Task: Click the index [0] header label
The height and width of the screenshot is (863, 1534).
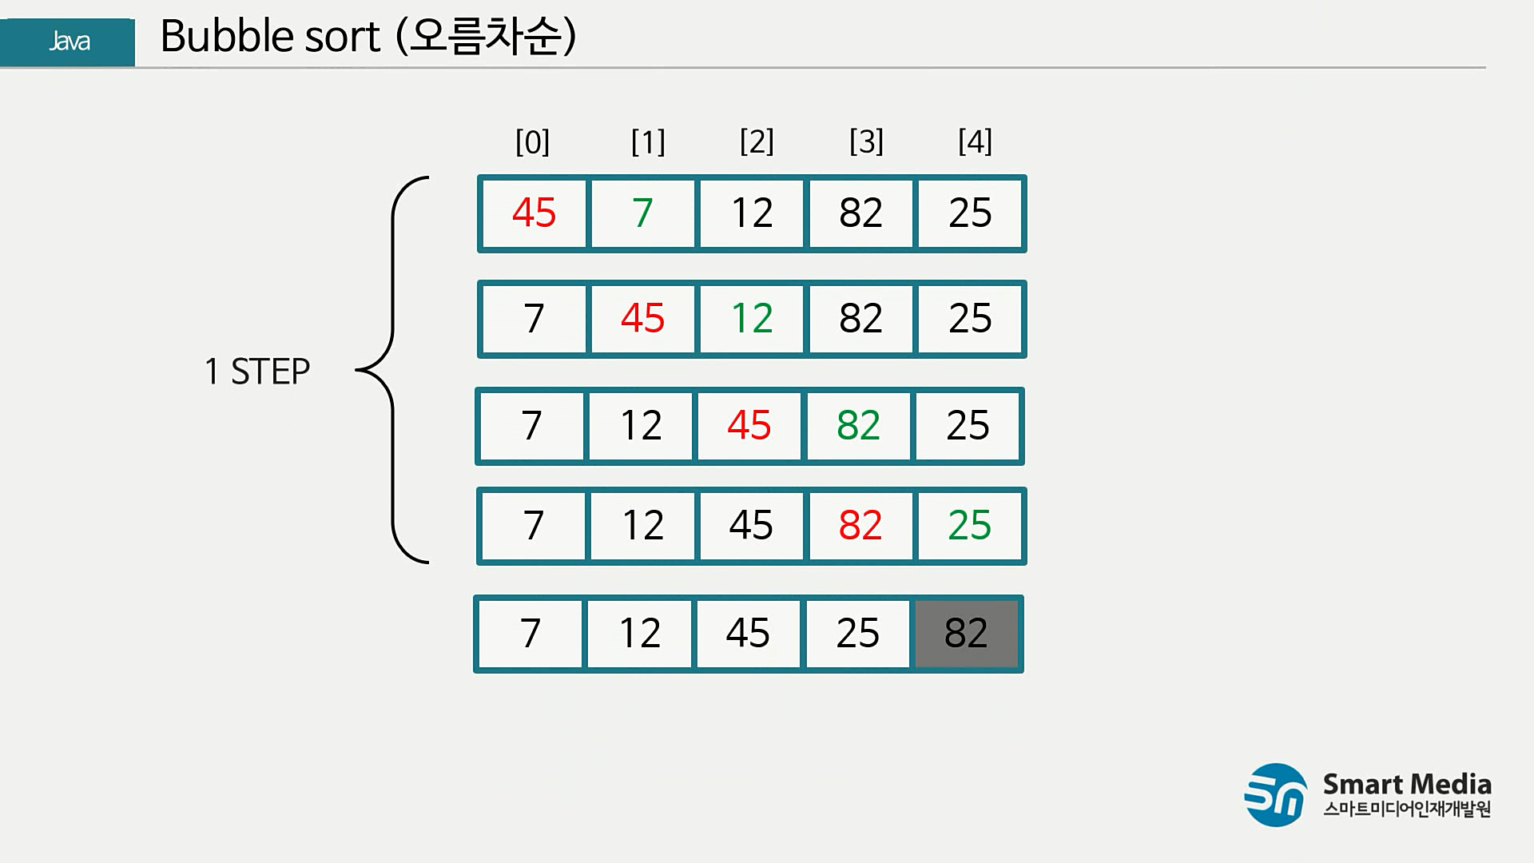Action: (532, 142)
